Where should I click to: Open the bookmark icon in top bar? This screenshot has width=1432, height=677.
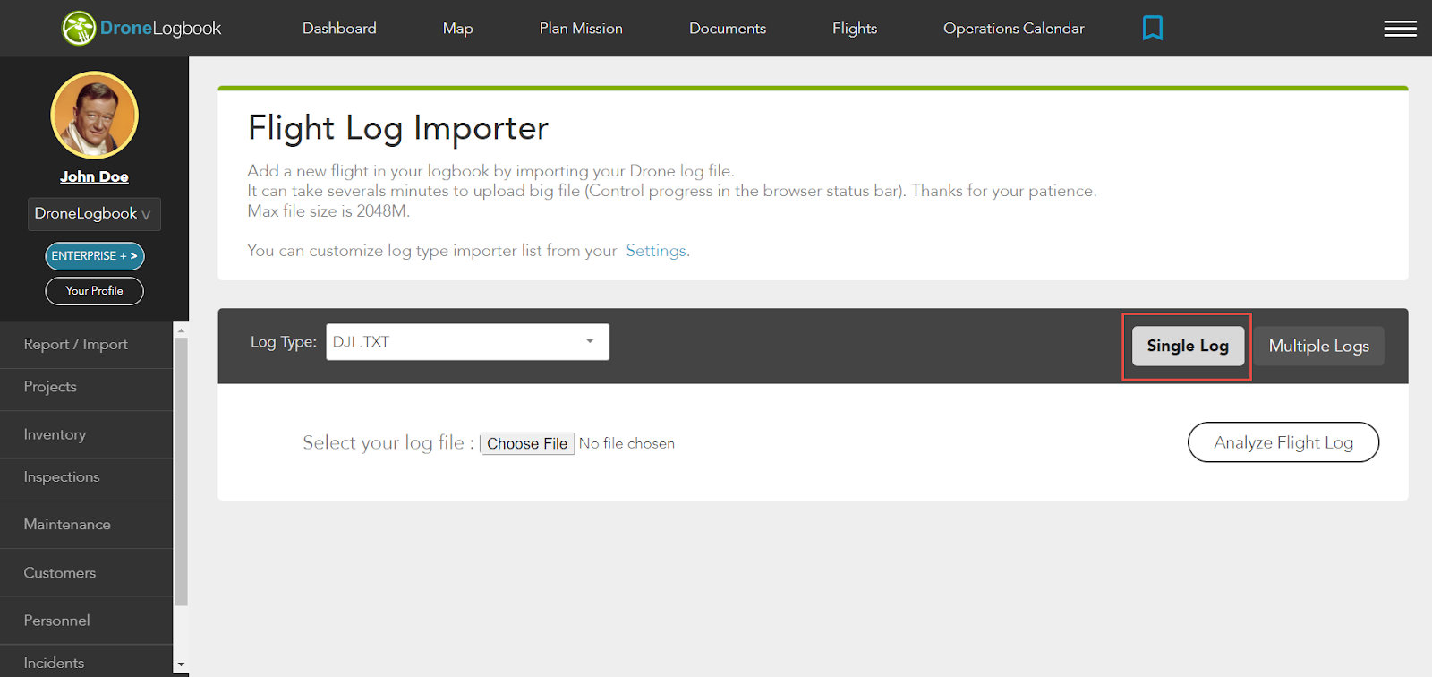pos(1153,29)
